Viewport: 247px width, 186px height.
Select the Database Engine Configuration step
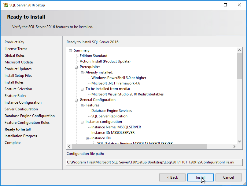30,116
